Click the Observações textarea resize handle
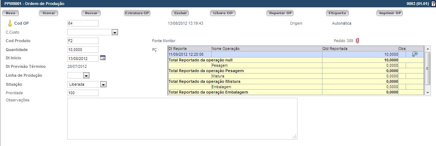 click(295, 137)
